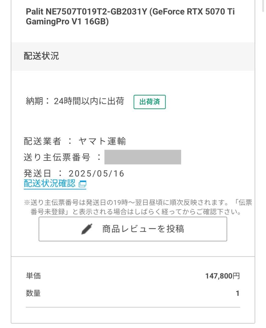
Task: Click the grayed-out tracking number box
Action: tap(143, 157)
